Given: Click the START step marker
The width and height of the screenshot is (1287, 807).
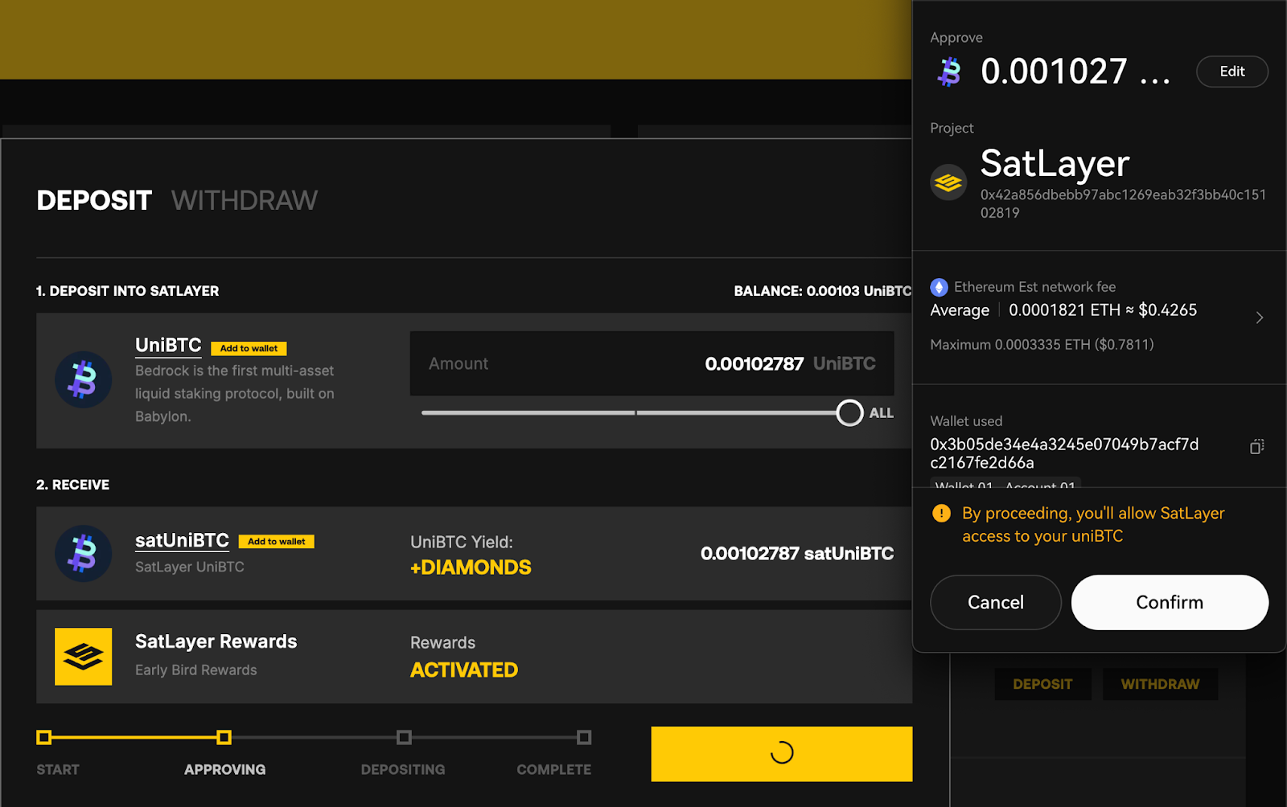Looking at the screenshot, I should click(x=44, y=737).
